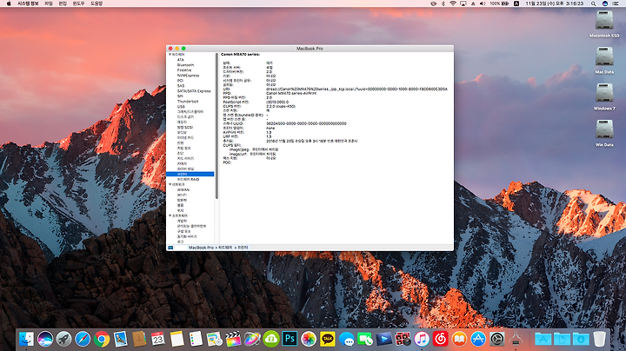Launch iTunes from the dock

click(422, 339)
